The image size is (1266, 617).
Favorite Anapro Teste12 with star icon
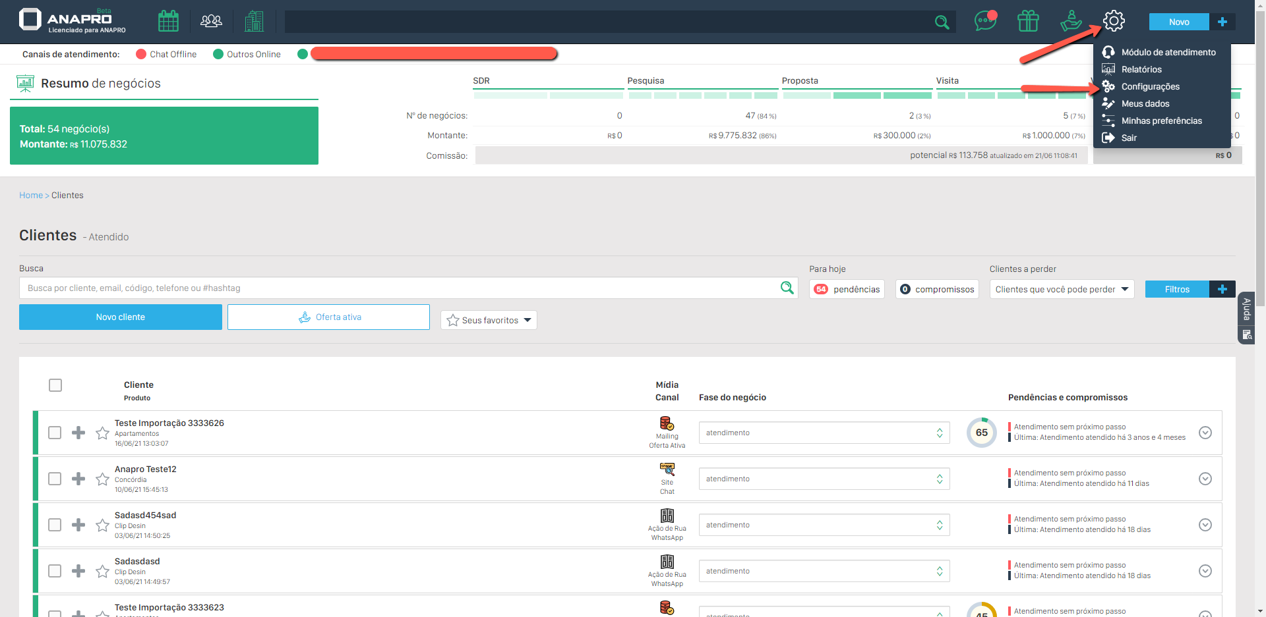pyautogui.click(x=102, y=479)
